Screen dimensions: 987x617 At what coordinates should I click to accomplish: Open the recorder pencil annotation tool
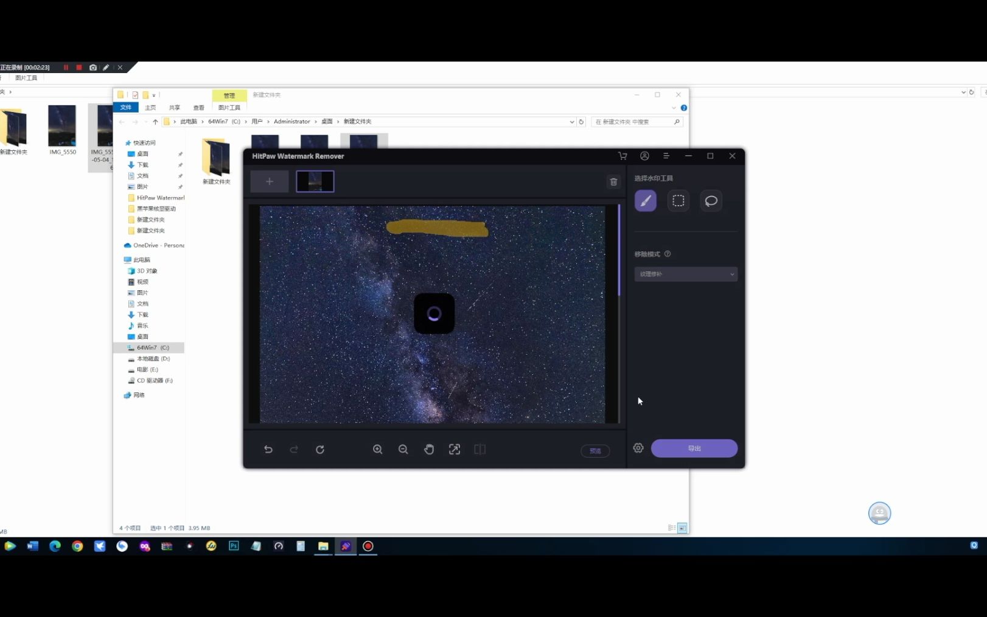pyautogui.click(x=106, y=68)
